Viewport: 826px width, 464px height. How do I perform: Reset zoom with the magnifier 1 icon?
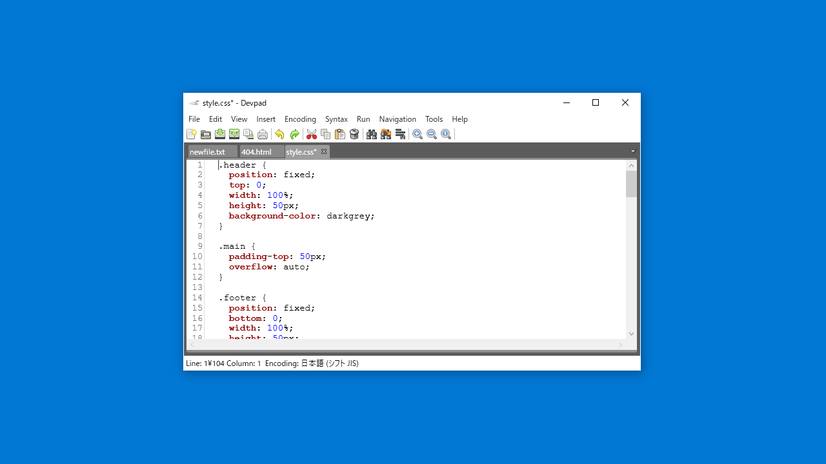[x=446, y=134]
